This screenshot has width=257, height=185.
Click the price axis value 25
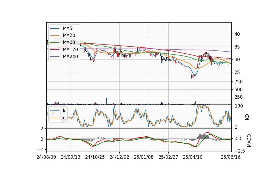[x=237, y=72]
